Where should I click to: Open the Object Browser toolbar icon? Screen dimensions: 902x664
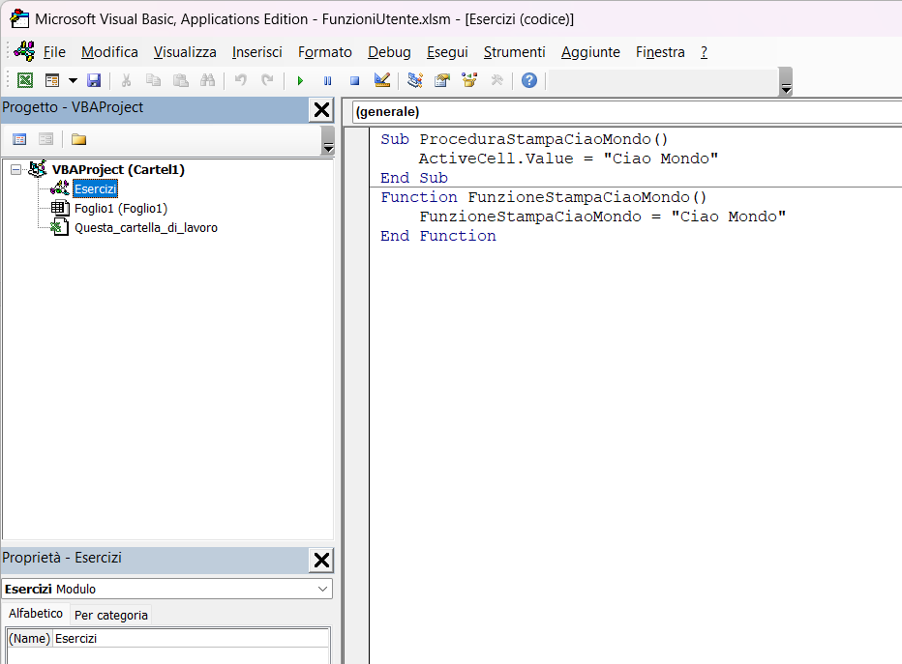[469, 81]
